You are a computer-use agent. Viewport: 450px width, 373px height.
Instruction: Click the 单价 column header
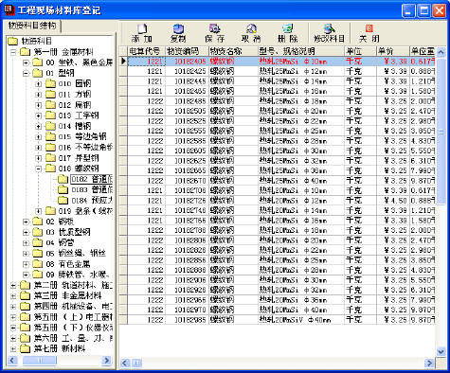pyautogui.click(x=392, y=51)
